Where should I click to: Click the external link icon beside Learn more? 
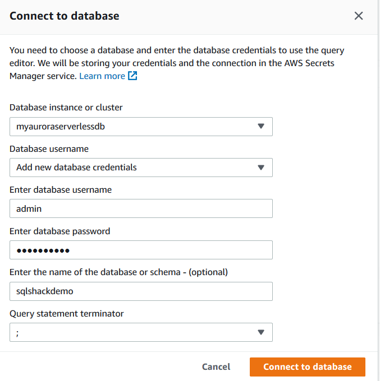(x=133, y=76)
